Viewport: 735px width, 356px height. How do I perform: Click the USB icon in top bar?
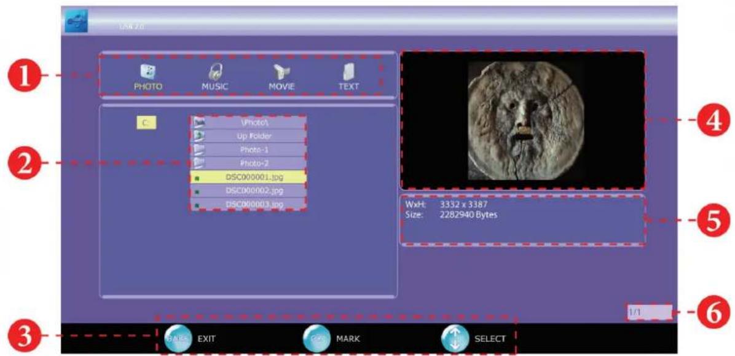point(76,22)
